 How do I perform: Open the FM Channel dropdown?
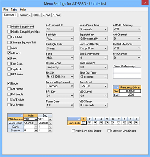[127, 58]
